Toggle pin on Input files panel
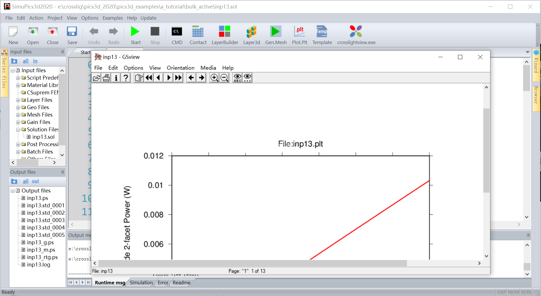 (x=62, y=52)
